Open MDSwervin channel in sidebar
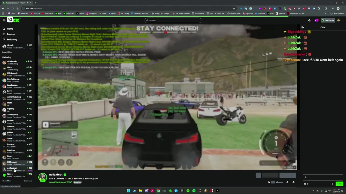This screenshot has height=194, width=346. pyautogui.click(x=17, y=74)
